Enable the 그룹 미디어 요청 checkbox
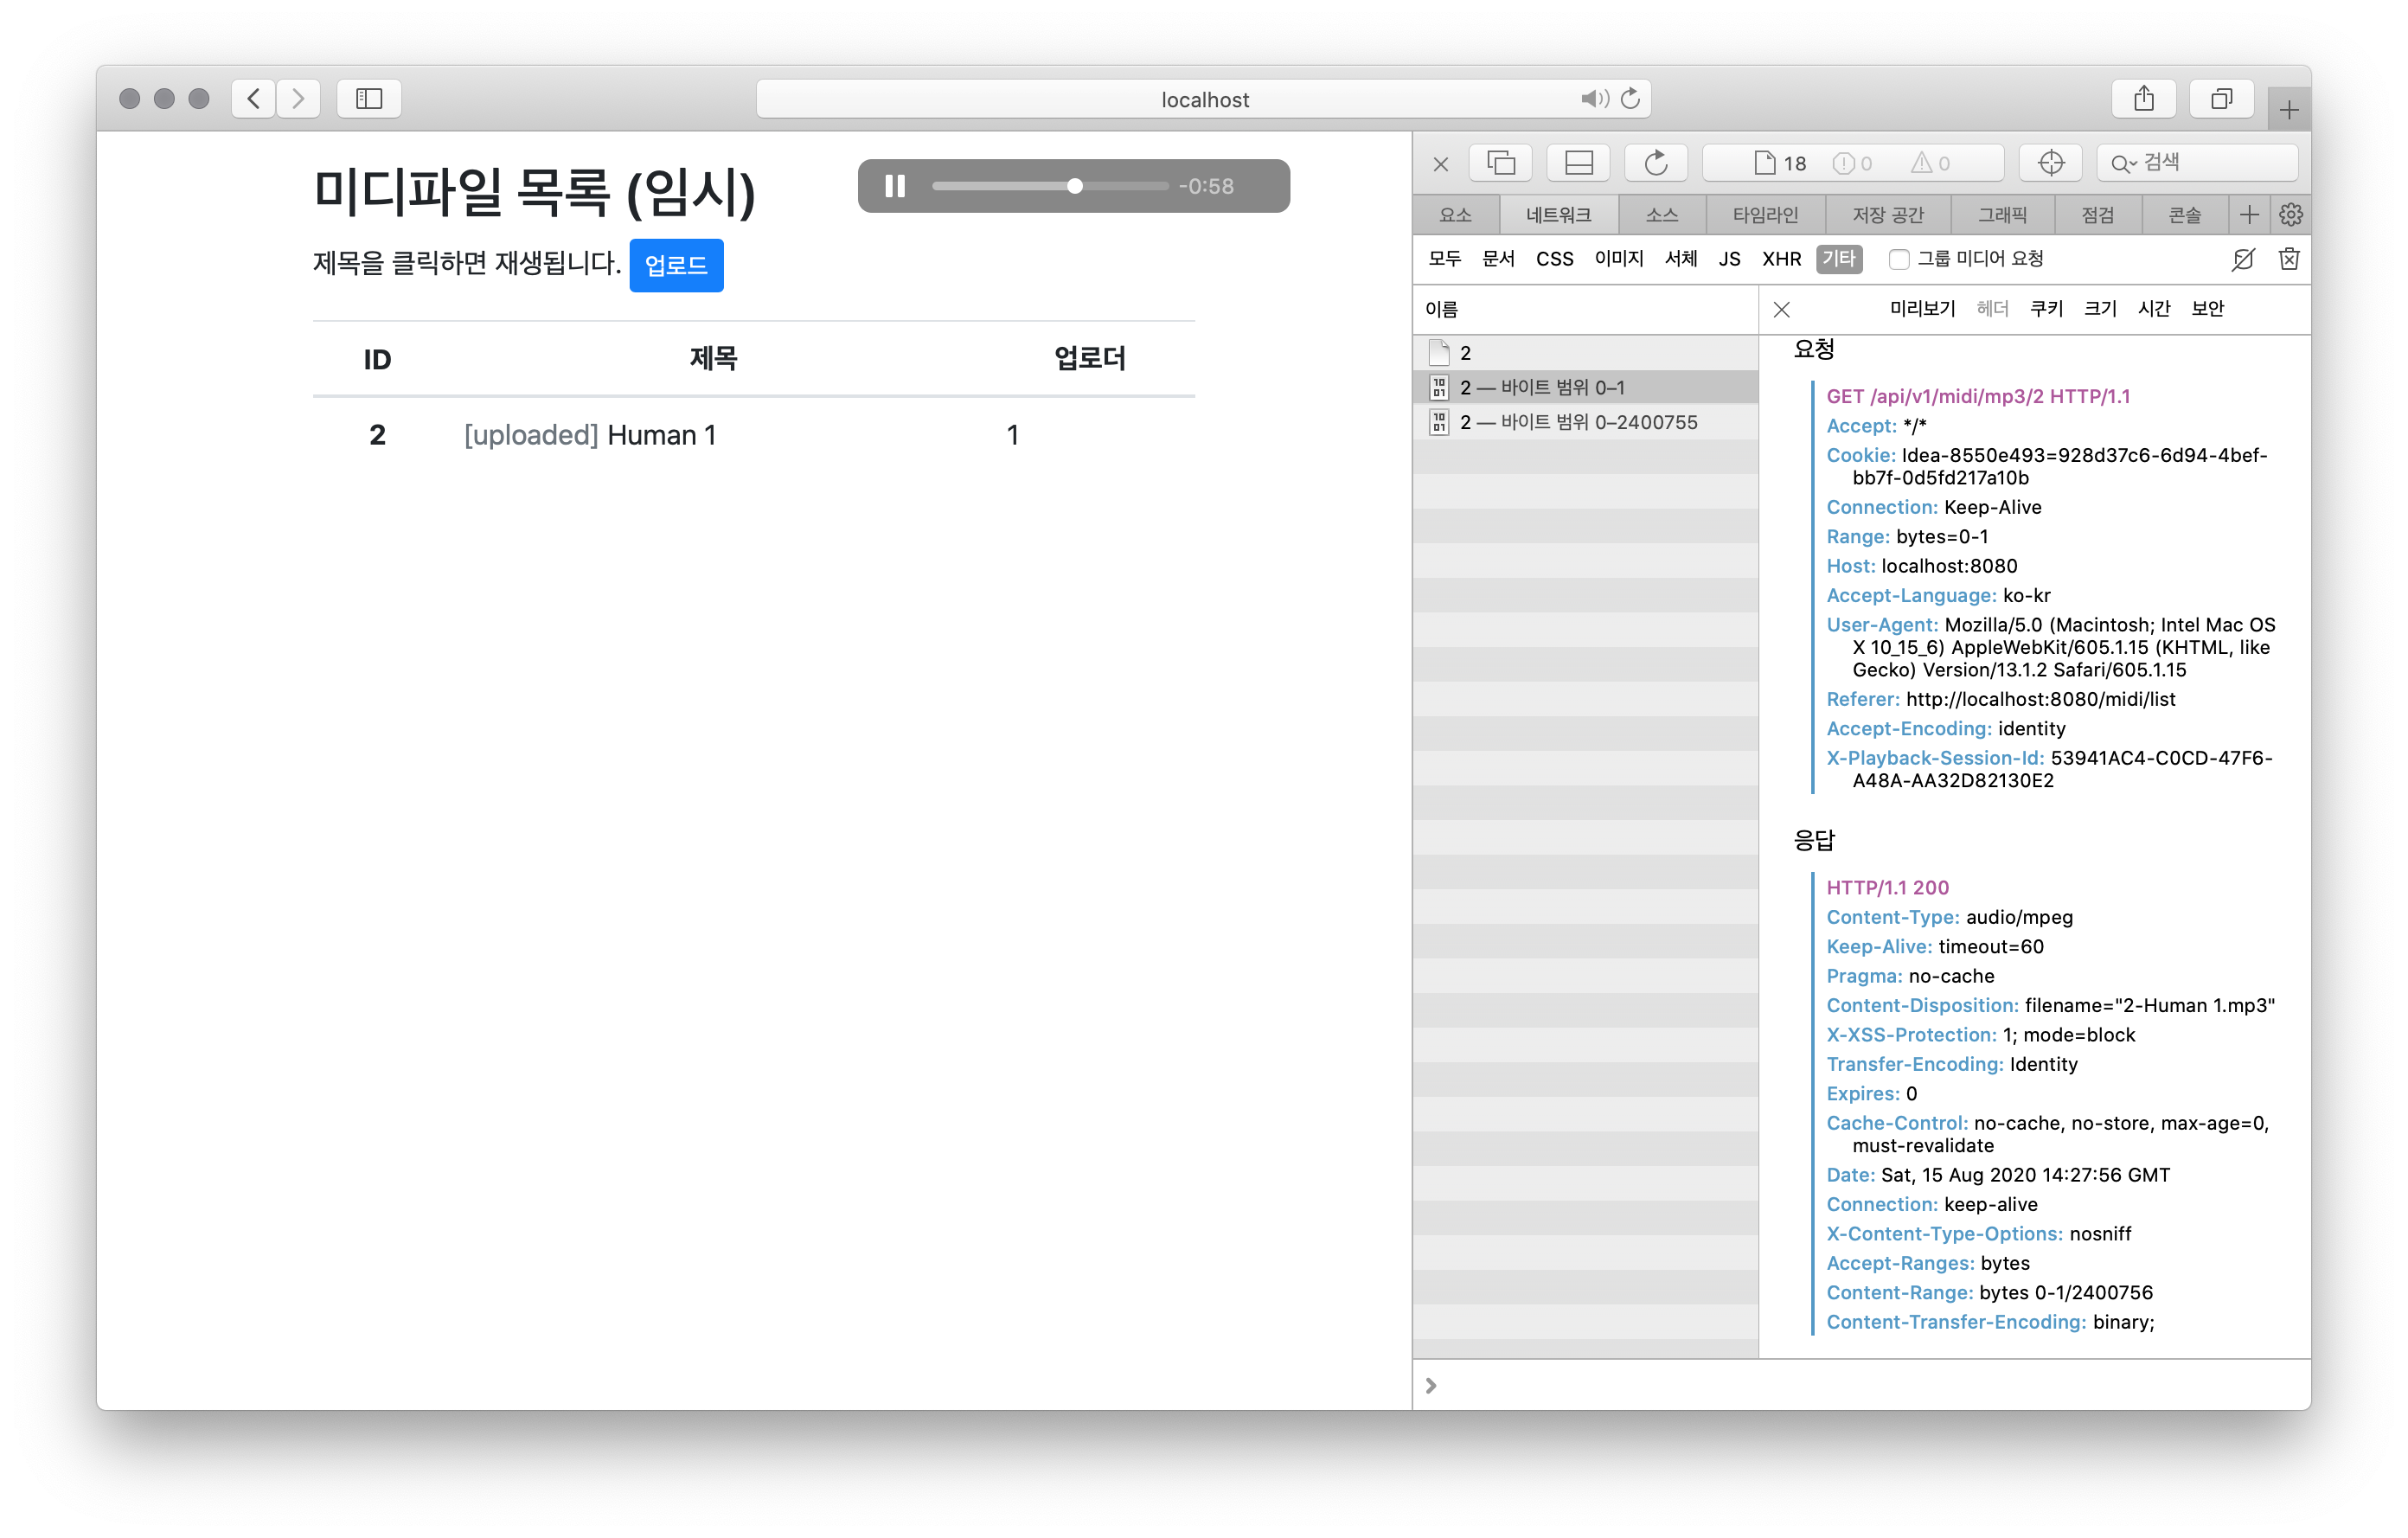Screen dimensions: 2408x1538 [x=1898, y=260]
